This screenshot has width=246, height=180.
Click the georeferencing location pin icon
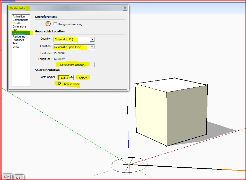(x=48, y=24)
